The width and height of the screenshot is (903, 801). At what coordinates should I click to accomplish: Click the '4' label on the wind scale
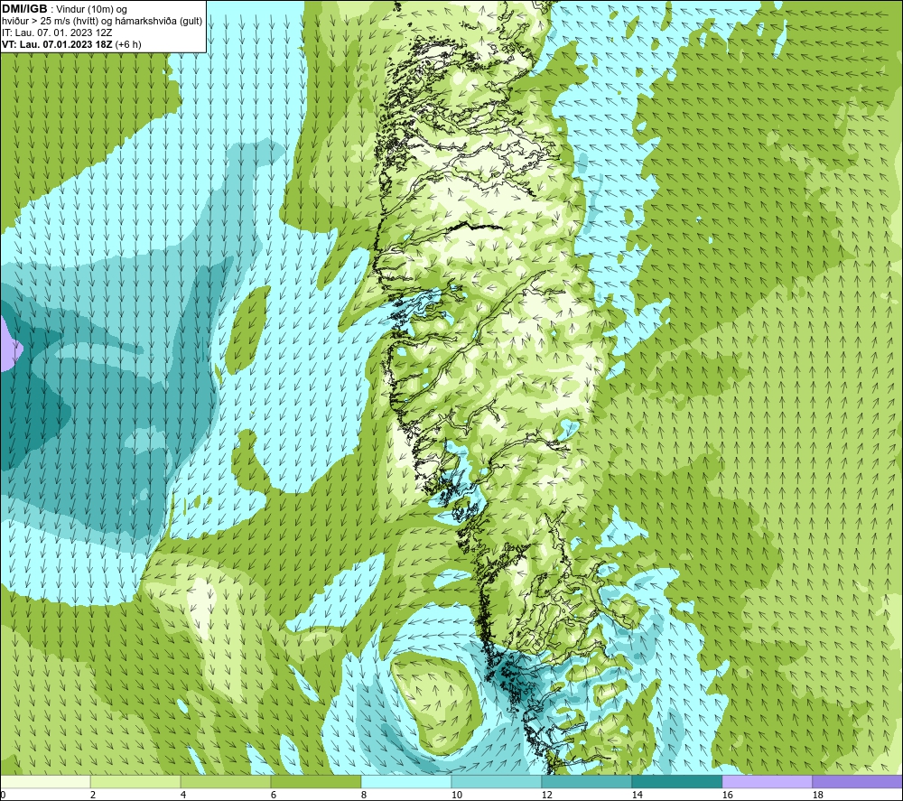click(x=183, y=795)
